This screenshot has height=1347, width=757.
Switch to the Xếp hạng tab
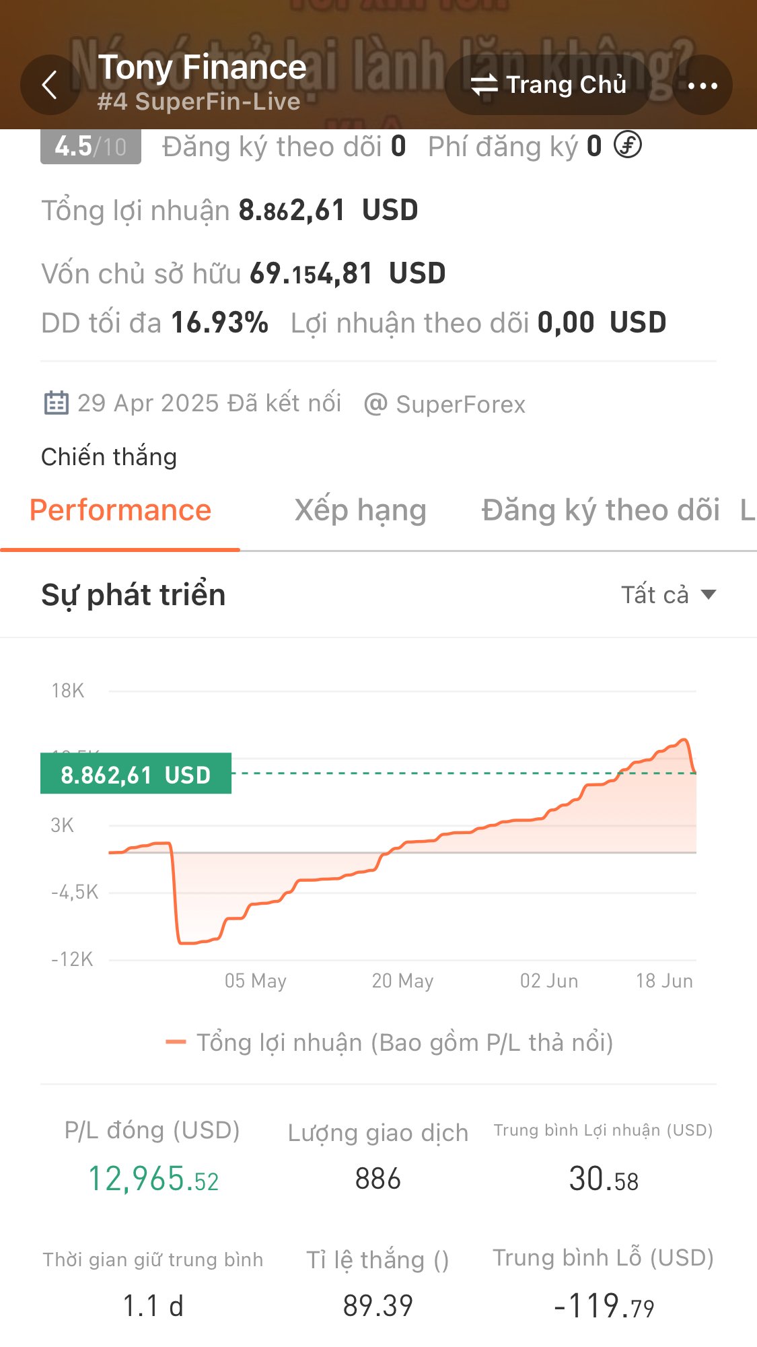click(361, 510)
